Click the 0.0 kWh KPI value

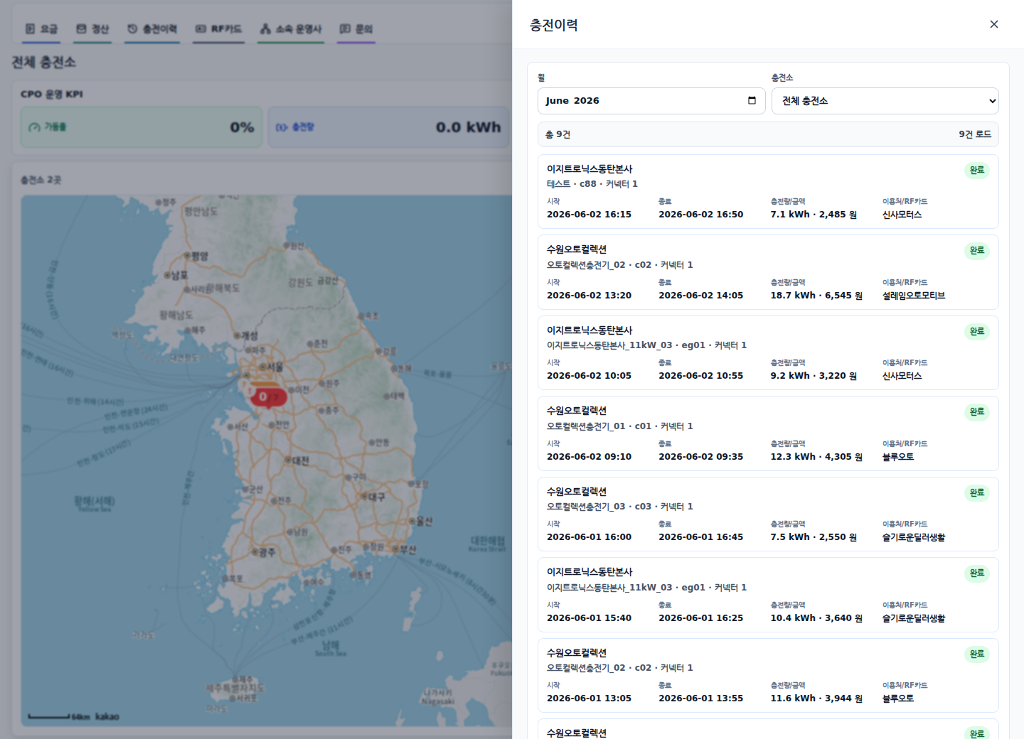pos(469,127)
